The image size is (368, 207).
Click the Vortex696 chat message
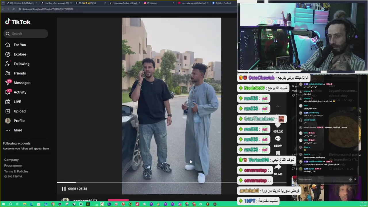point(267,160)
